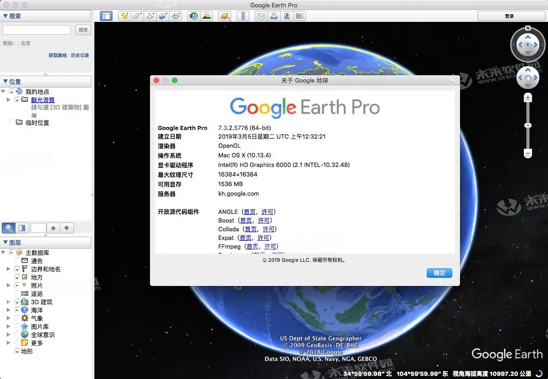Screen dimensions: 548x379
Task: Toggle the 地形 terrain checkbox
Action: [17, 351]
